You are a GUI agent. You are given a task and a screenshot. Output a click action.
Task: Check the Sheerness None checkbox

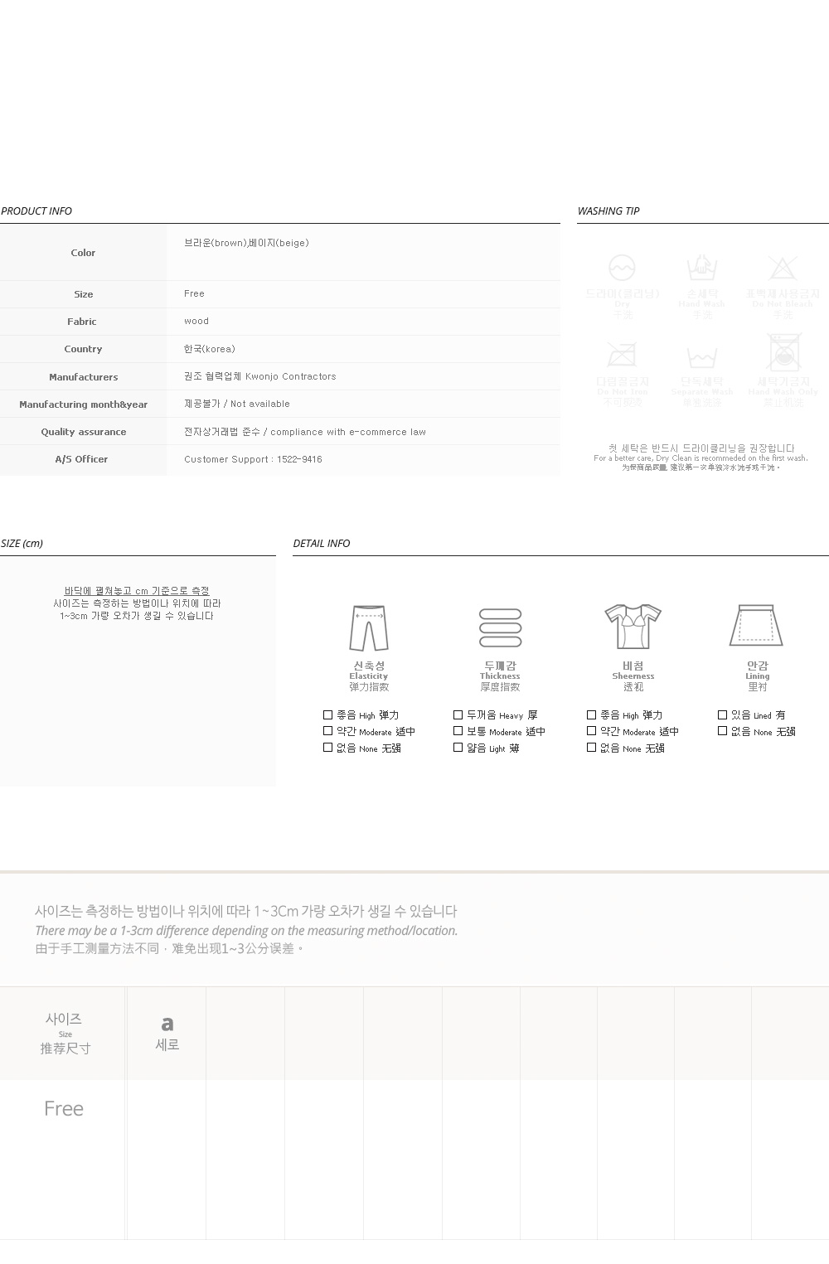pyautogui.click(x=591, y=748)
